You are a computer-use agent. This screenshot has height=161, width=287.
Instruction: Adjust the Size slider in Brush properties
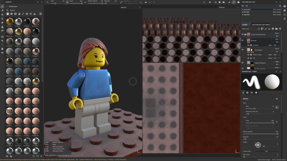(x=260, y=109)
